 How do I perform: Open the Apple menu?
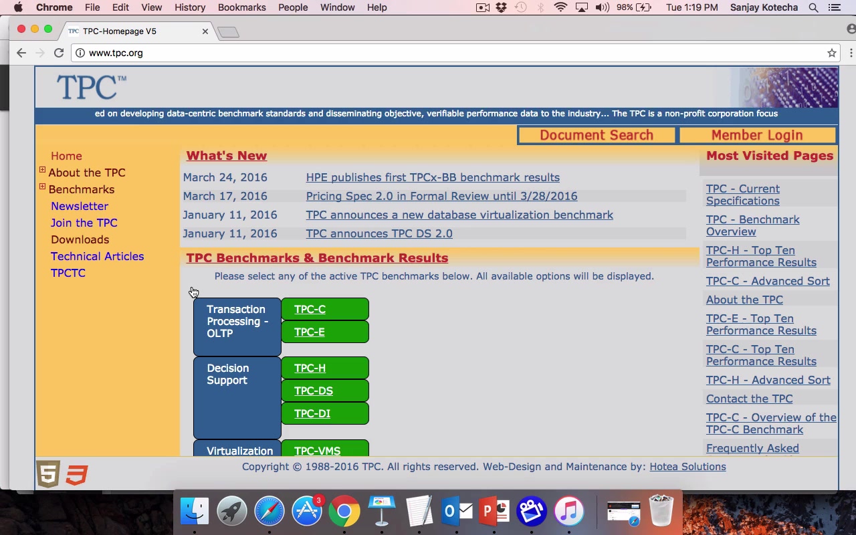[x=18, y=7]
